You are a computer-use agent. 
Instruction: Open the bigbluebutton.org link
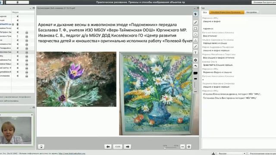[x=72, y=153]
